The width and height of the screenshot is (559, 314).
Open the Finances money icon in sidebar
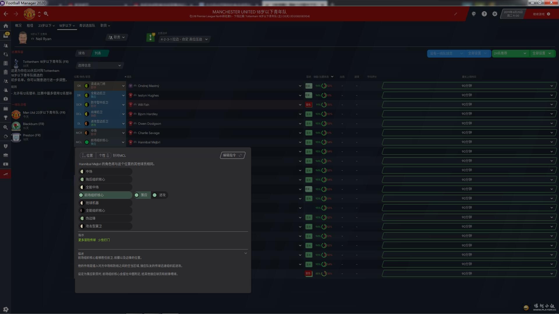6,164
